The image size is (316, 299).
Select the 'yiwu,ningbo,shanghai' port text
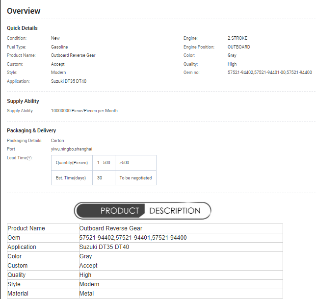72,149
